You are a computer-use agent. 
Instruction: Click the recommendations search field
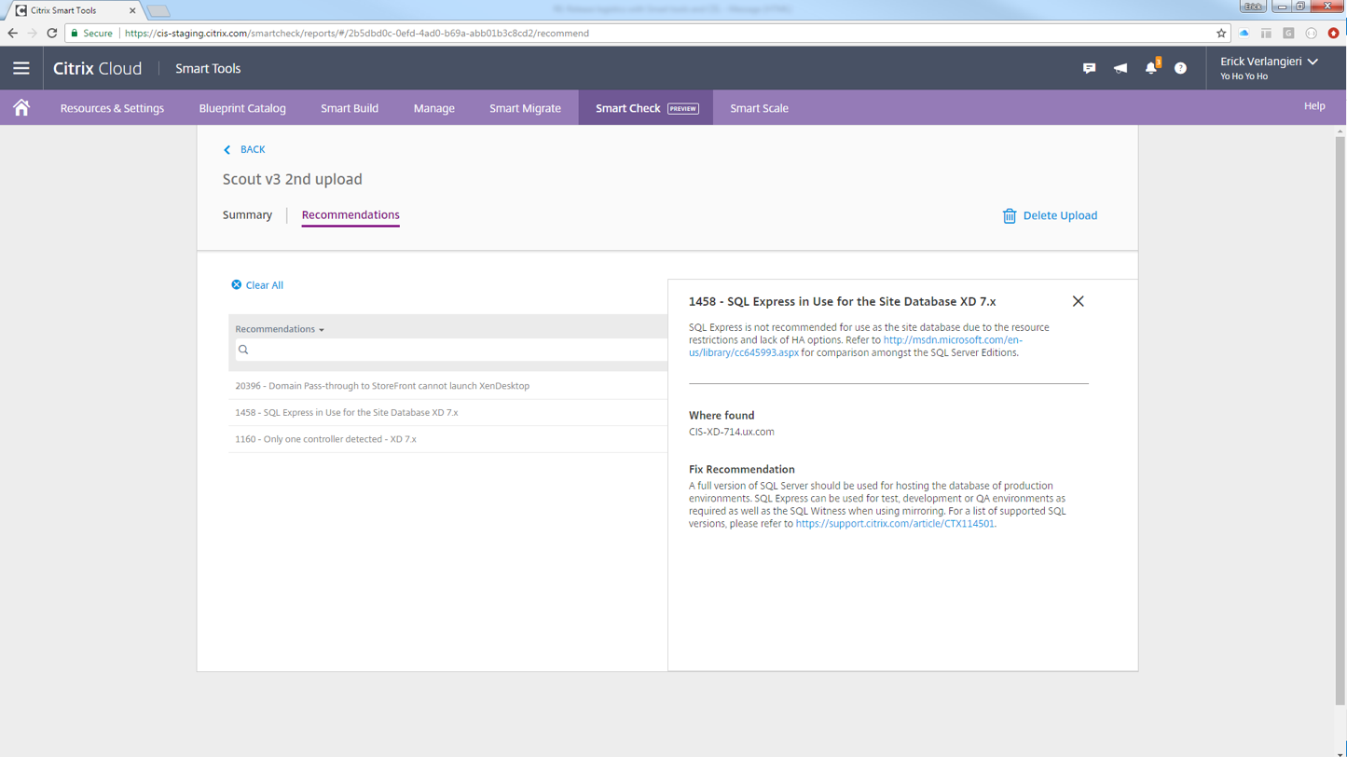pyautogui.click(x=451, y=350)
